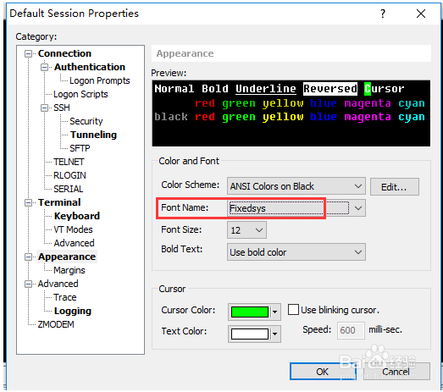Open Margins settings
This screenshot has width=443, height=392.
click(x=69, y=270)
